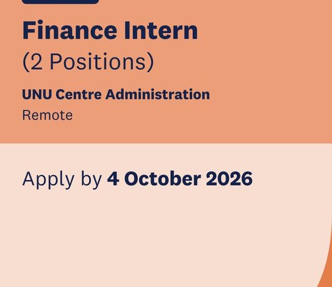Click the word "Apply"

[x=48, y=180]
